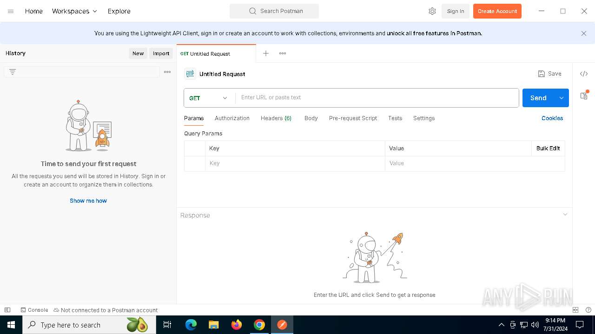This screenshot has width=595, height=334.
Task: Click the Postman taskbar icon
Action: tap(282, 325)
